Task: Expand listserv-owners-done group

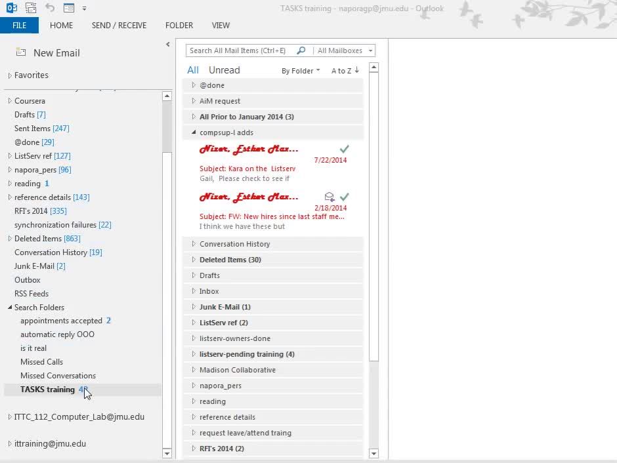Action: 194,338
